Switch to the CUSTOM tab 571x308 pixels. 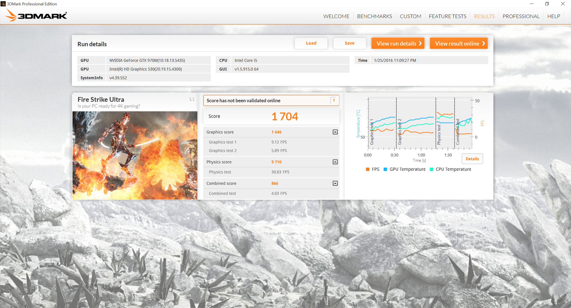410,16
